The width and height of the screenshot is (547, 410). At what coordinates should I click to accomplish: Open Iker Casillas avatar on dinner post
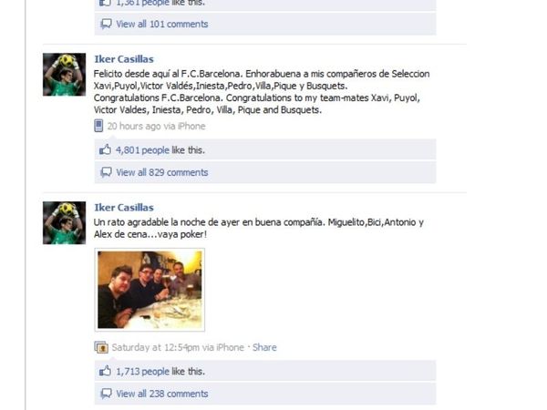point(64,223)
